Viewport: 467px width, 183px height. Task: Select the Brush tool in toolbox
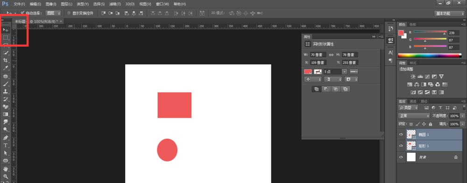point(5,84)
